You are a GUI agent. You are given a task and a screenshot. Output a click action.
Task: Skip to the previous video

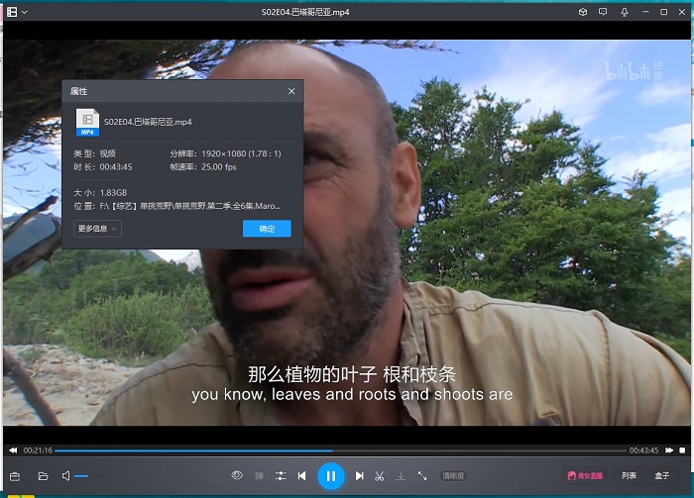[301, 476]
